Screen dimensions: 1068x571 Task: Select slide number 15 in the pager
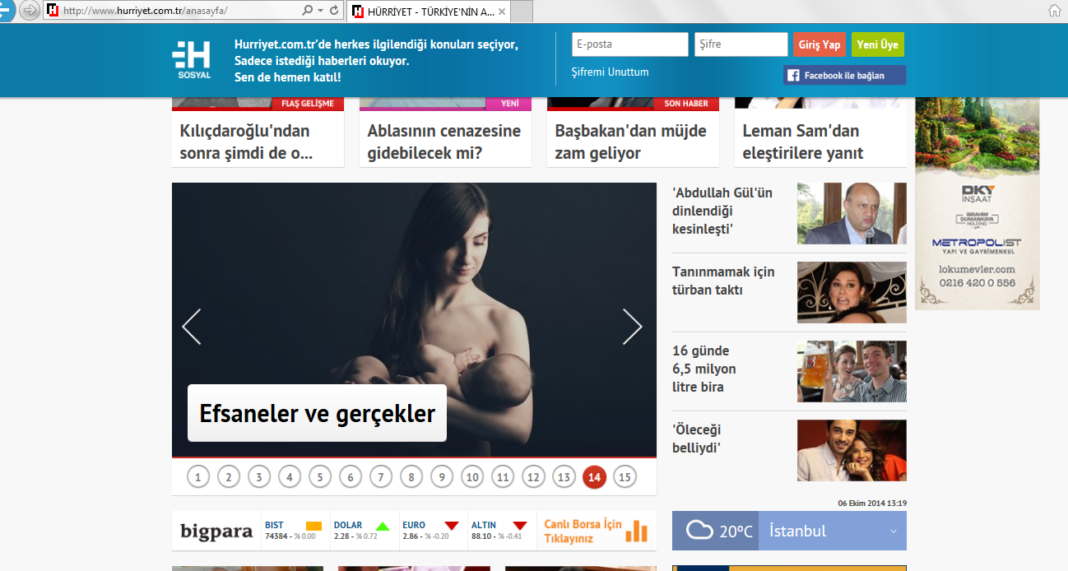point(625,476)
